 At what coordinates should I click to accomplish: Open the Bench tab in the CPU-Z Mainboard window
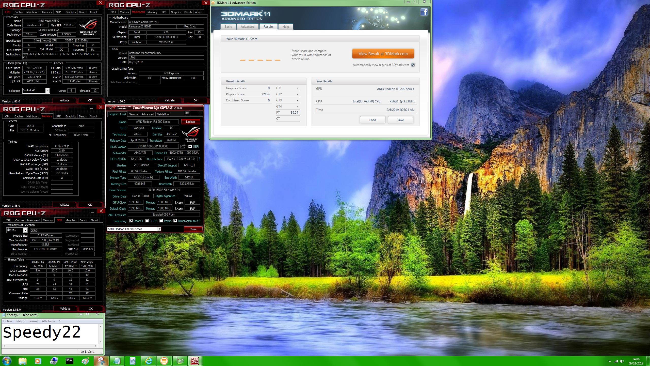click(x=188, y=12)
